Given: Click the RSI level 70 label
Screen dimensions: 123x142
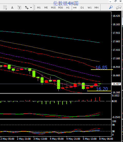Looking at the screenshot, I should coord(113,125).
